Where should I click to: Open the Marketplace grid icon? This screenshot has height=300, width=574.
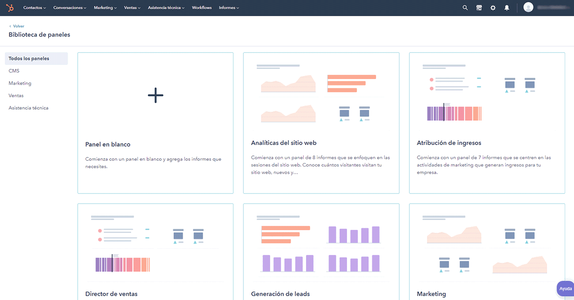[x=479, y=8]
